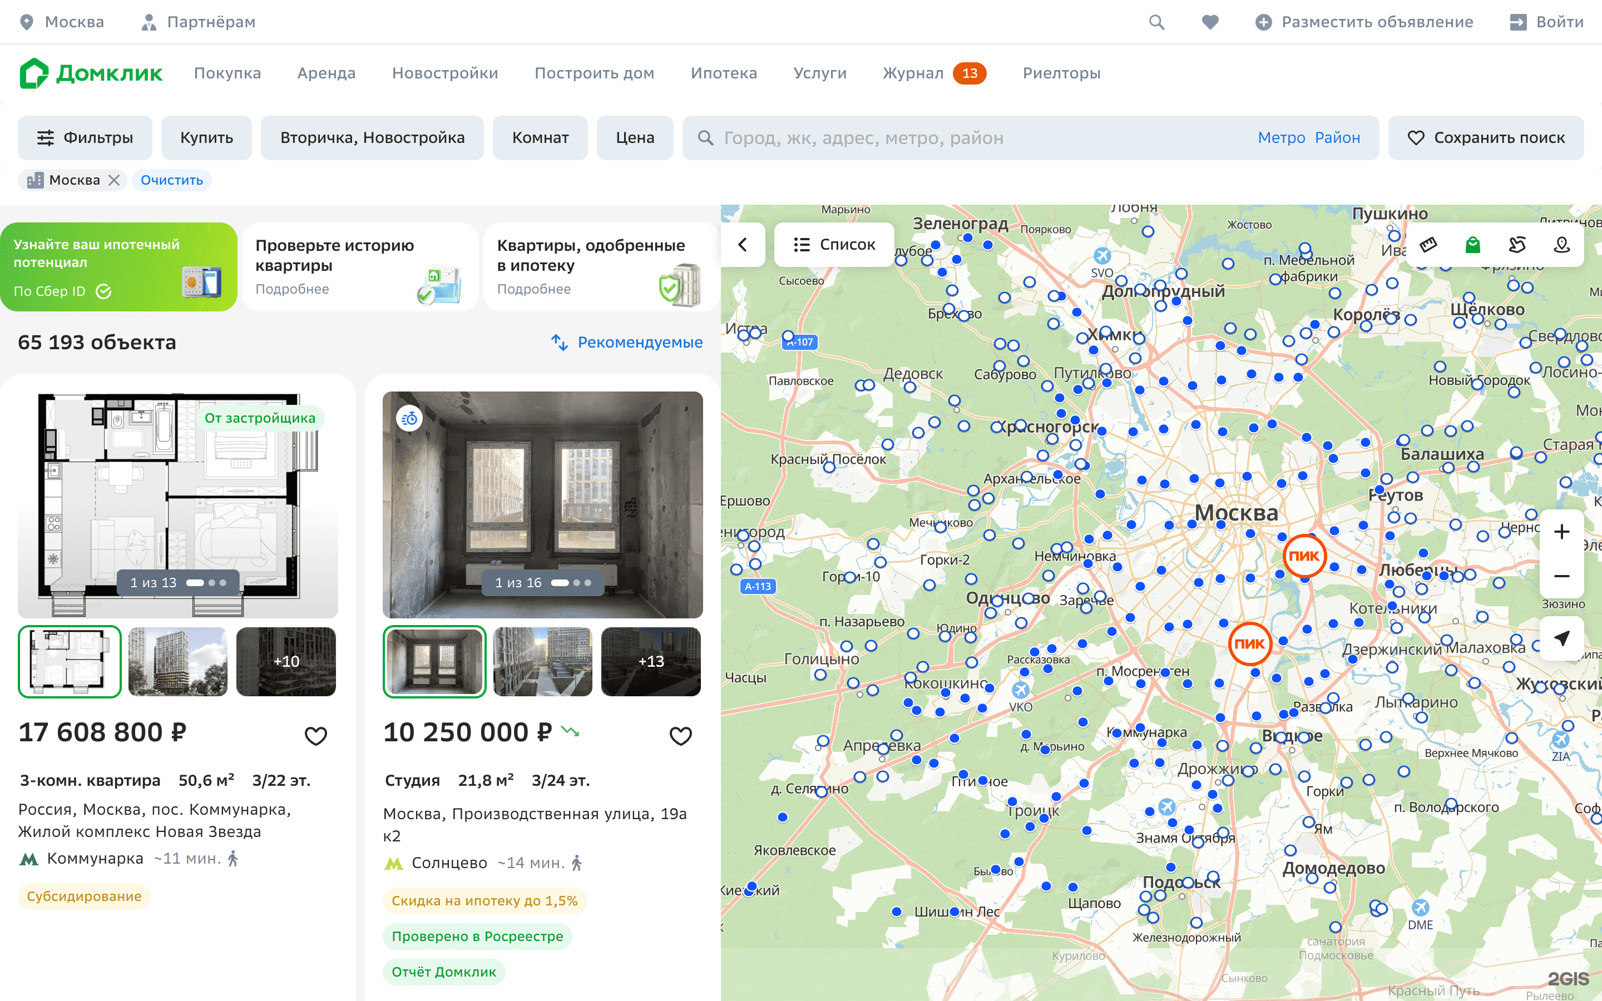The width and height of the screenshot is (1602, 1001).
Task: Click Очистить to clear filters
Action: tap(171, 180)
